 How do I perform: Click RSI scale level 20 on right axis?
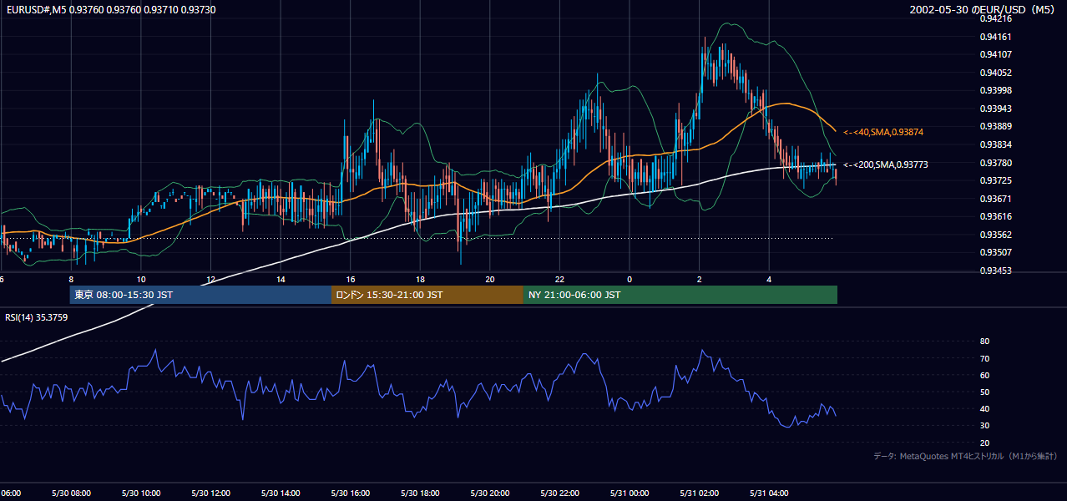coord(984,443)
